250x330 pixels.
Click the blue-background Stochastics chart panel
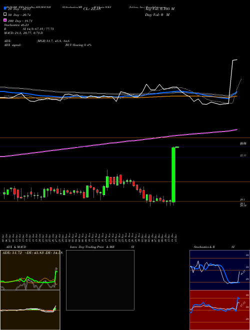tap(219, 270)
